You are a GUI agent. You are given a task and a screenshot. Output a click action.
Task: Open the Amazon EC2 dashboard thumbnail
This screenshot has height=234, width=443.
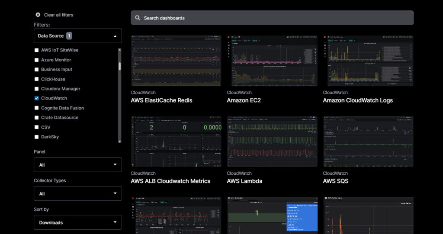(x=272, y=61)
